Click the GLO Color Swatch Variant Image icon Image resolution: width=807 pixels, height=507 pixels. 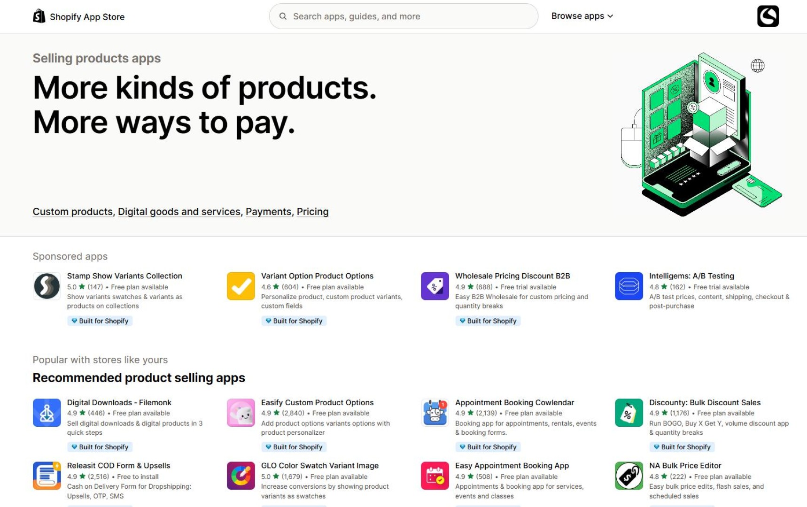241,476
